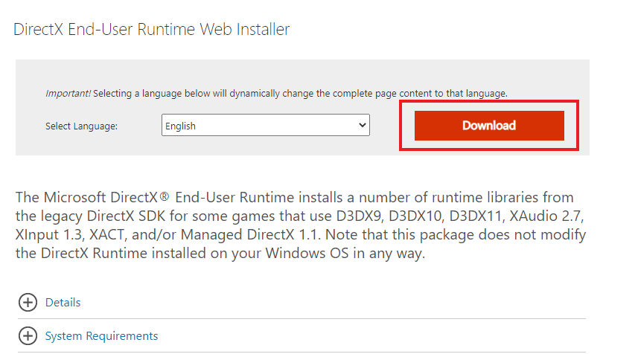The height and width of the screenshot is (354, 638).
Task: Expand Details using the plus circle icon
Action: [x=28, y=303]
